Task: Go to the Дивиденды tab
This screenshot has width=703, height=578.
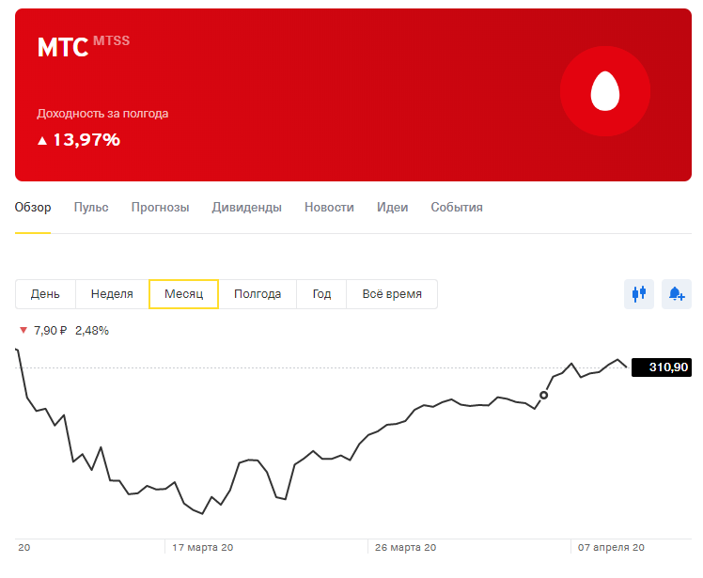Action: [246, 207]
